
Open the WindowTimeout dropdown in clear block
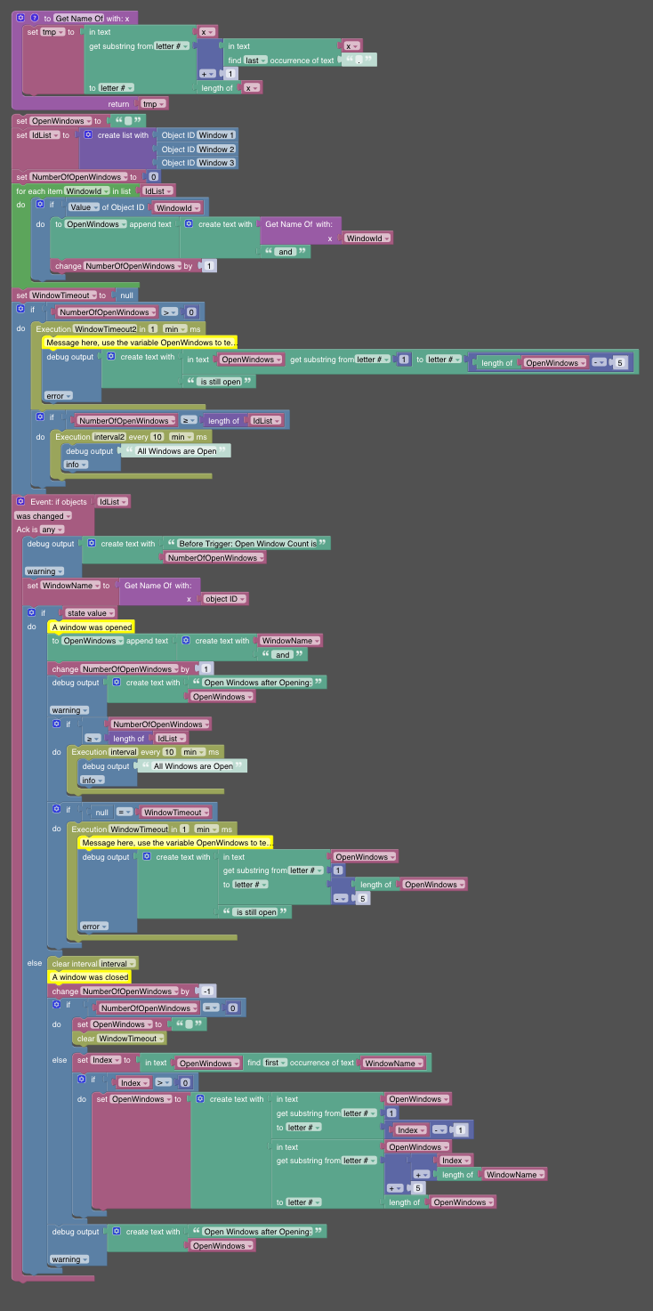tap(130, 1038)
